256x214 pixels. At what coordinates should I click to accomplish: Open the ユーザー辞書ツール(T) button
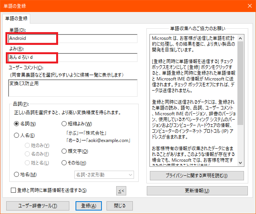(38, 206)
